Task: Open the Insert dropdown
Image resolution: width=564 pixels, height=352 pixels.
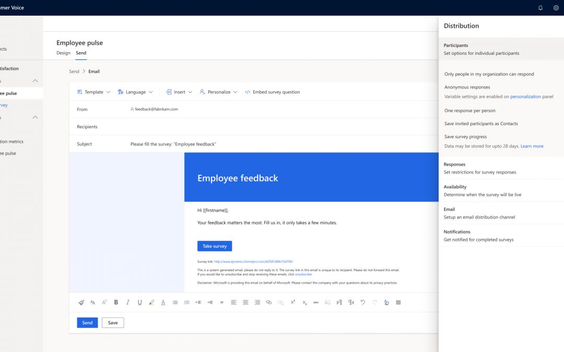Action: click(179, 92)
